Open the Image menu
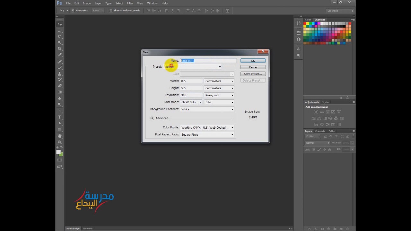411x231 pixels. 87,3
